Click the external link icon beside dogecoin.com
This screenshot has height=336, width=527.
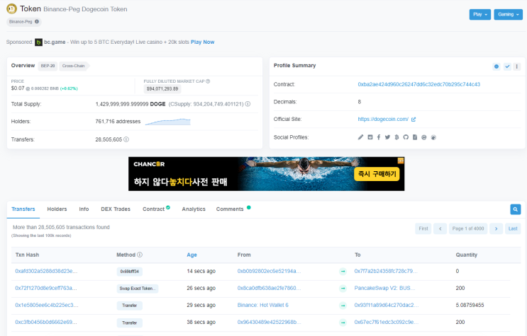point(414,120)
